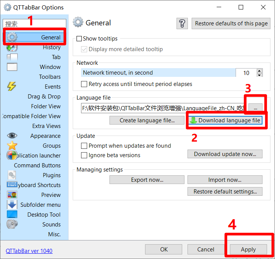The image size is (275, 259).
Task: Select the Misc. category
Action: point(55,234)
